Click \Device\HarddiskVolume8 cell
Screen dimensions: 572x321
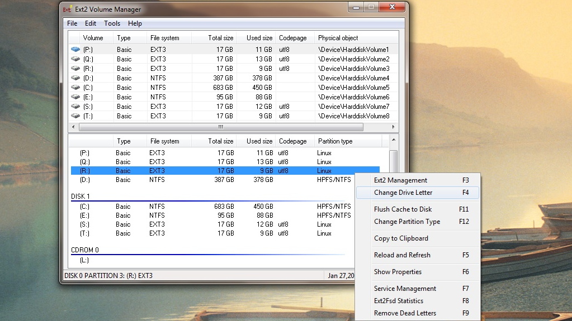click(353, 116)
